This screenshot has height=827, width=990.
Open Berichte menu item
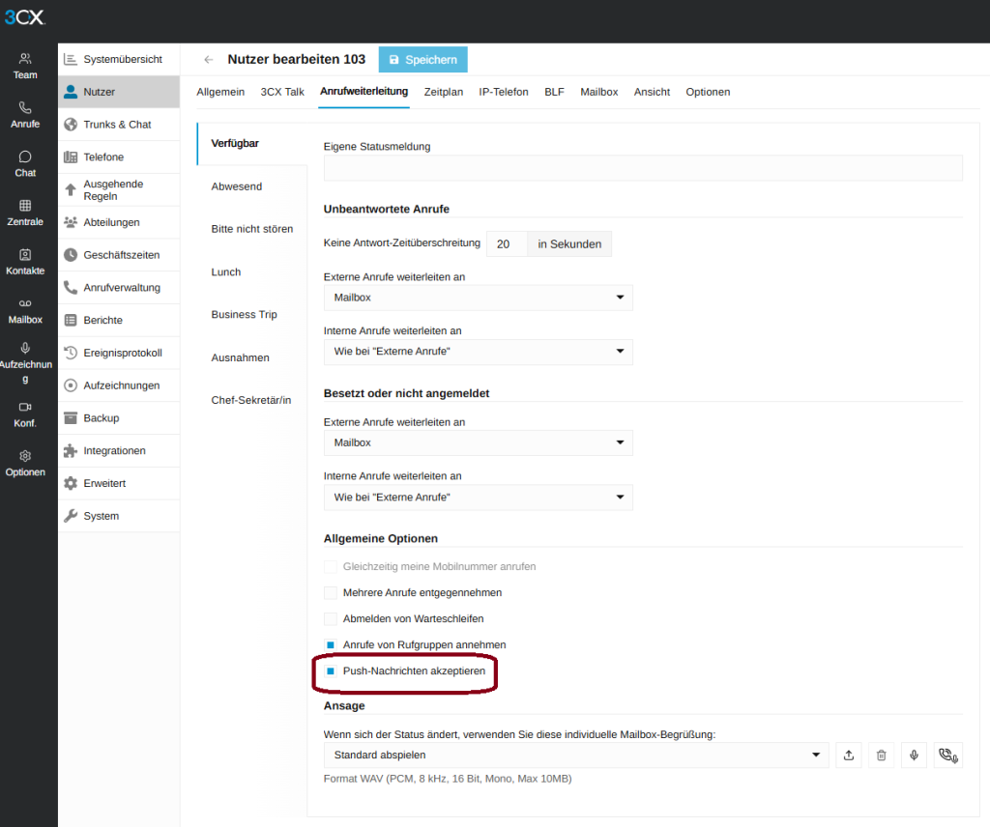(x=119, y=321)
